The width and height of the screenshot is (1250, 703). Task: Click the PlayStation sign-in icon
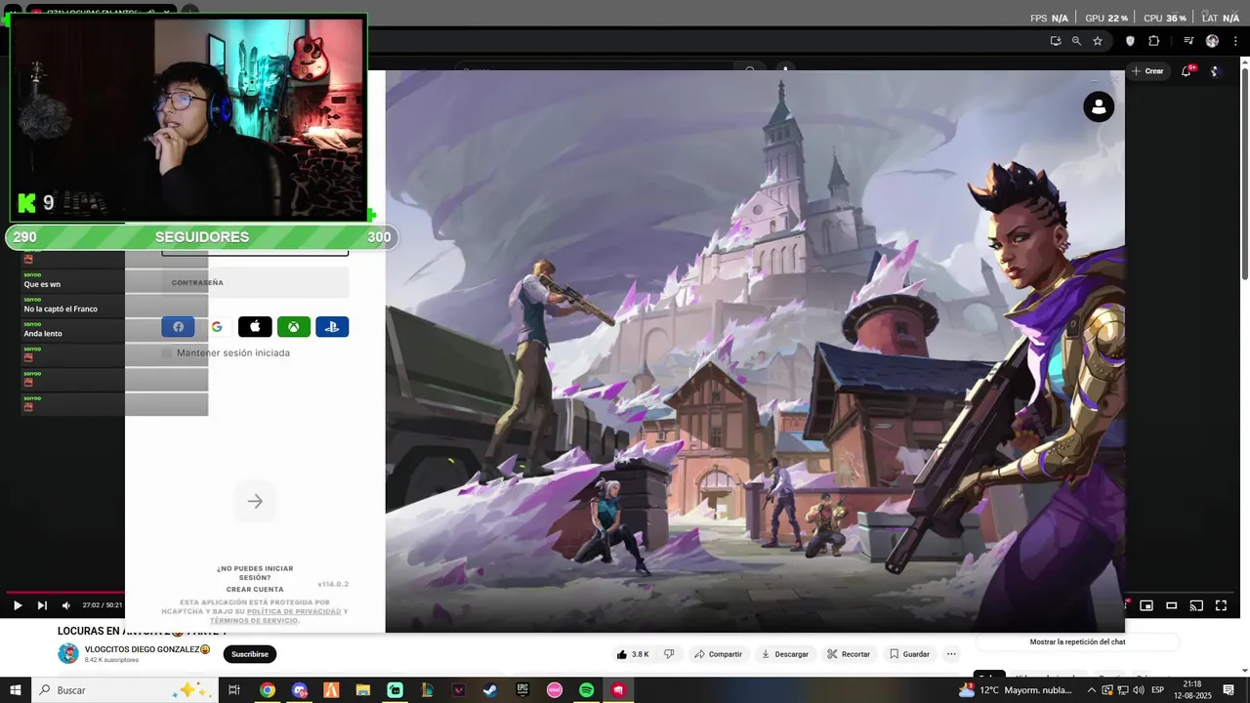(x=332, y=327)
